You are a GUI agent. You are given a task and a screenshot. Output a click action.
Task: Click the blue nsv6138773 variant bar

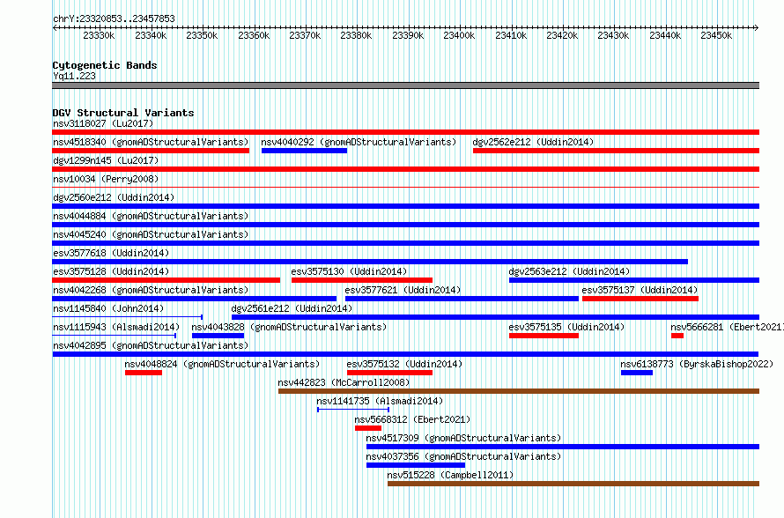tap(637, 373)
